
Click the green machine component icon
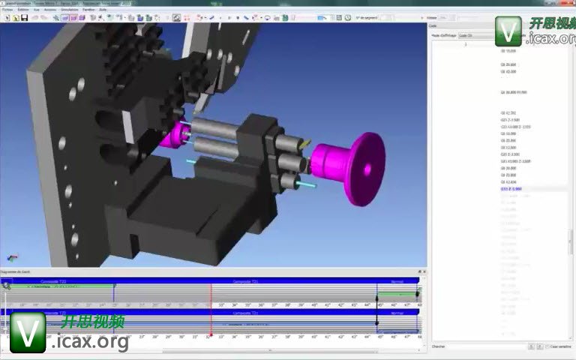[x=148, y=18]
